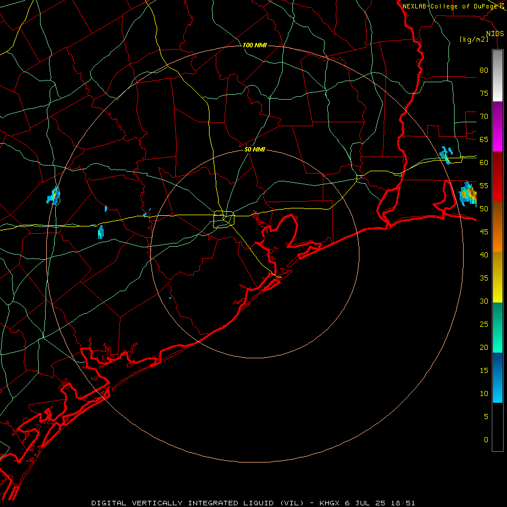Screen dimensions: 507x507
Task: Click the scale value 65
Action: tap(484, 139)
